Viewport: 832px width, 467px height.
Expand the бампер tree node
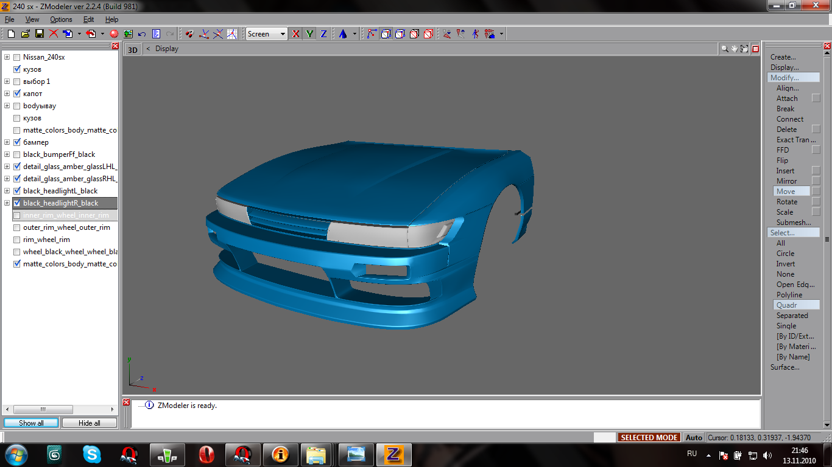tap(7, 142)
